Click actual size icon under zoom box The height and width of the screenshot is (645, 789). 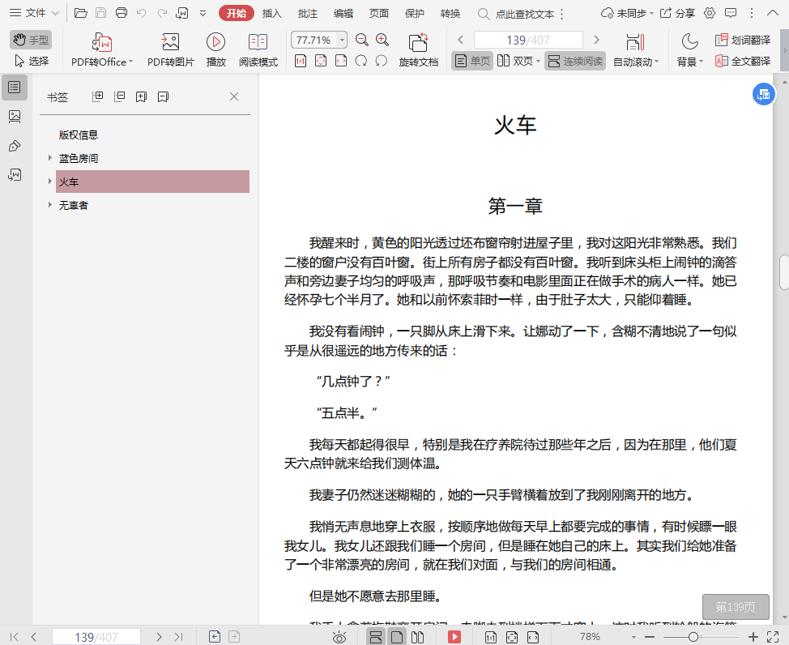[301, 61]
